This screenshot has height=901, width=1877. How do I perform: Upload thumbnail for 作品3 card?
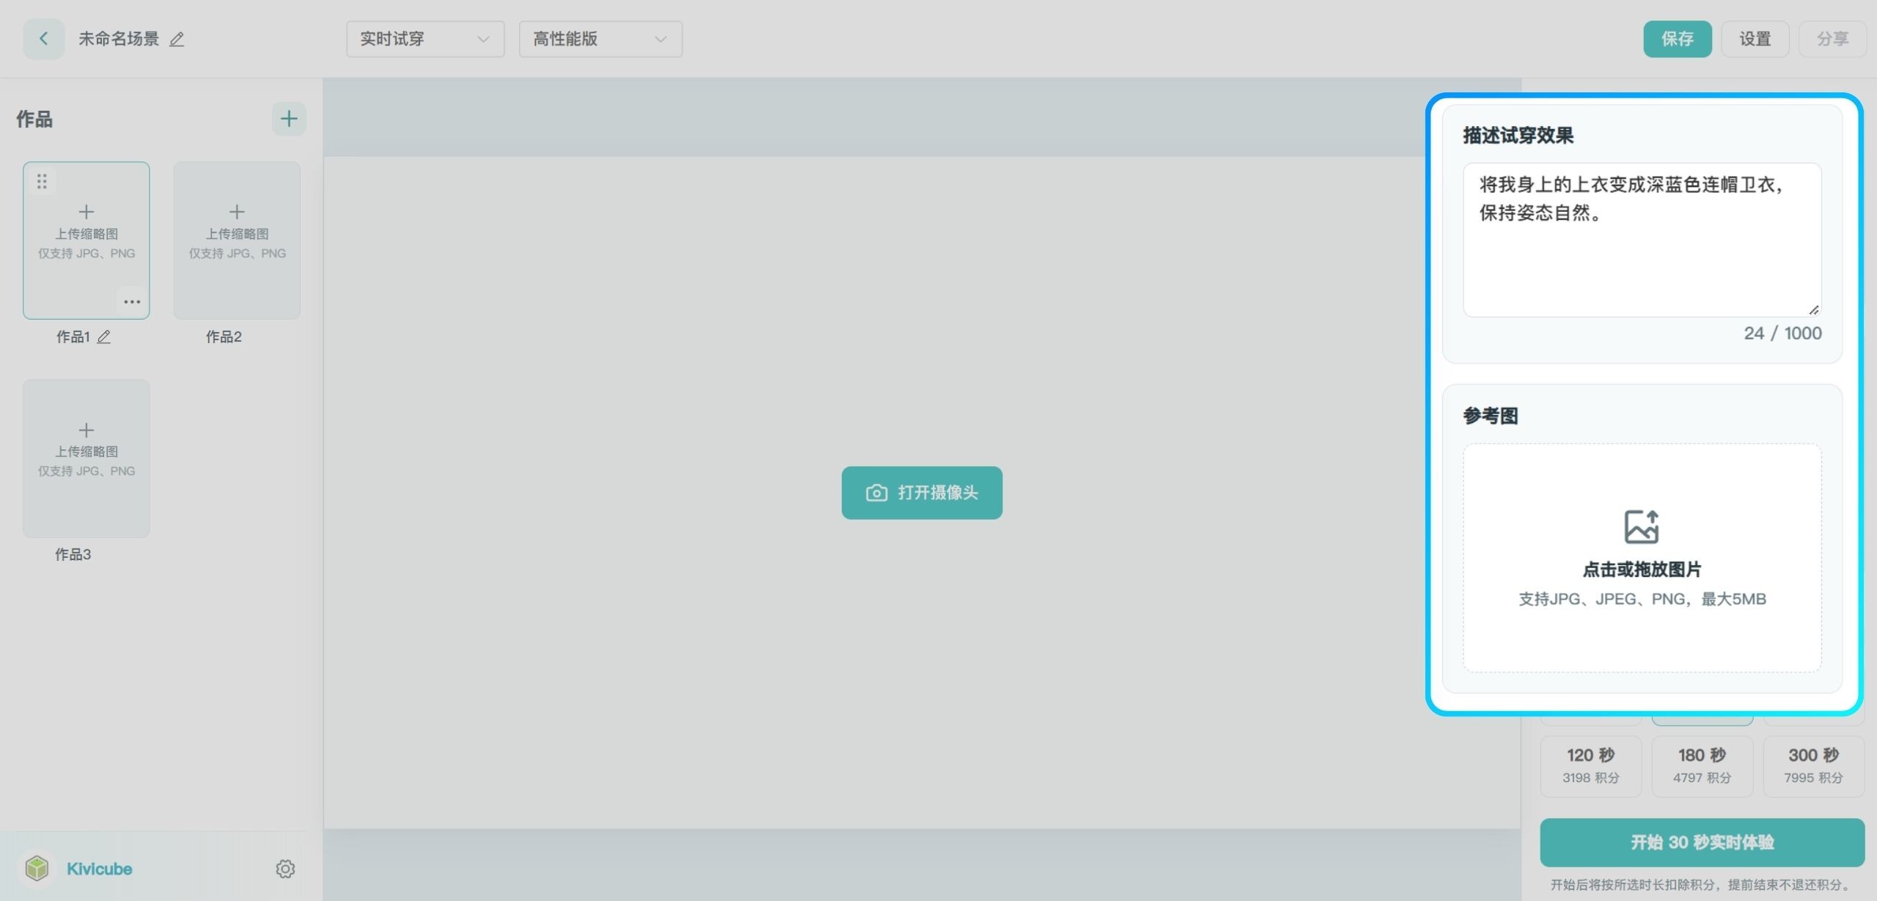(x=87, y=458)
